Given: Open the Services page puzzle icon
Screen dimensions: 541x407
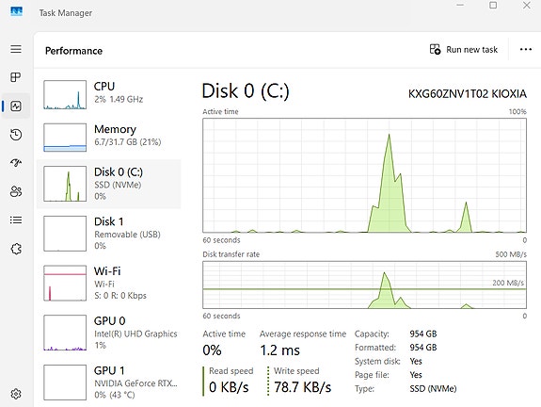Looking at the screenshot, I should click(x=16, y=249).
